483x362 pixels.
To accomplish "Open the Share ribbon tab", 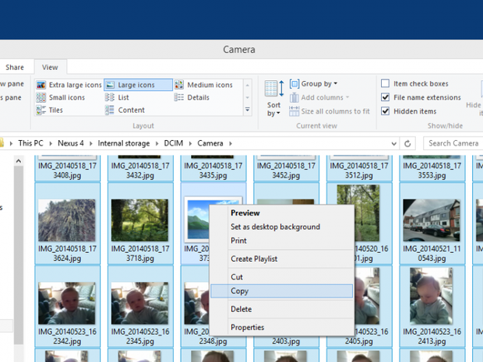I will [x=15, y=67].
